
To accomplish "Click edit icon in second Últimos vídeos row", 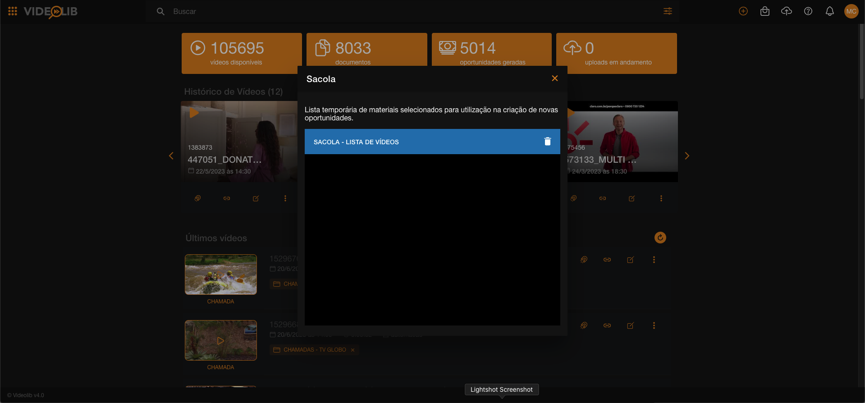I will [x=631, y=325].
